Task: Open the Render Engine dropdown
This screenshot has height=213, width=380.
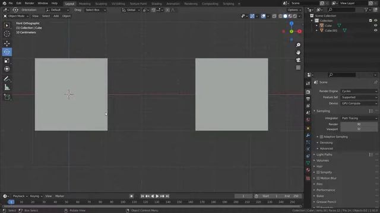Action: [x=359, y=91]
